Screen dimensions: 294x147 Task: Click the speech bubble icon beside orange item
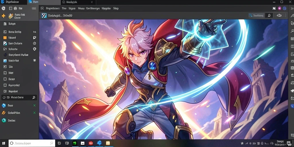[x=34, y=38]
